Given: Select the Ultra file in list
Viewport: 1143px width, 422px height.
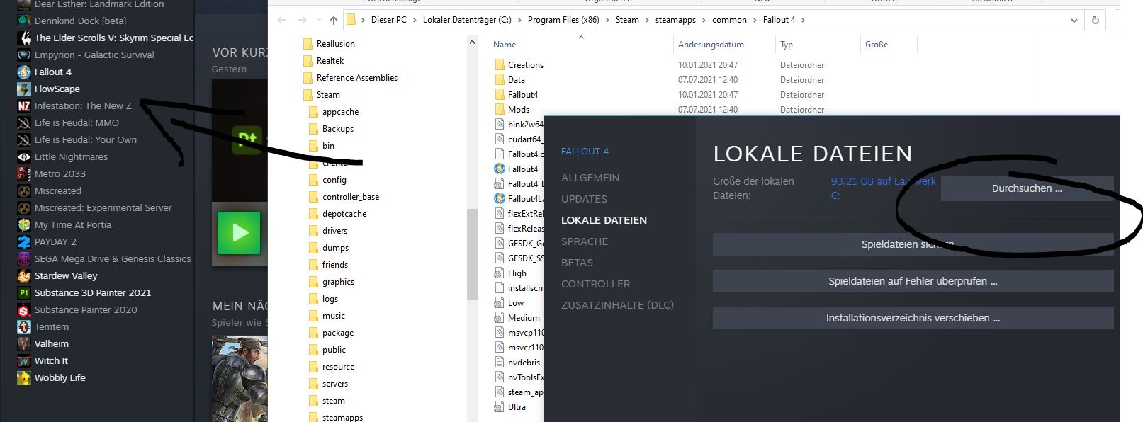Looking at the screenshot, I should point(517,407).
